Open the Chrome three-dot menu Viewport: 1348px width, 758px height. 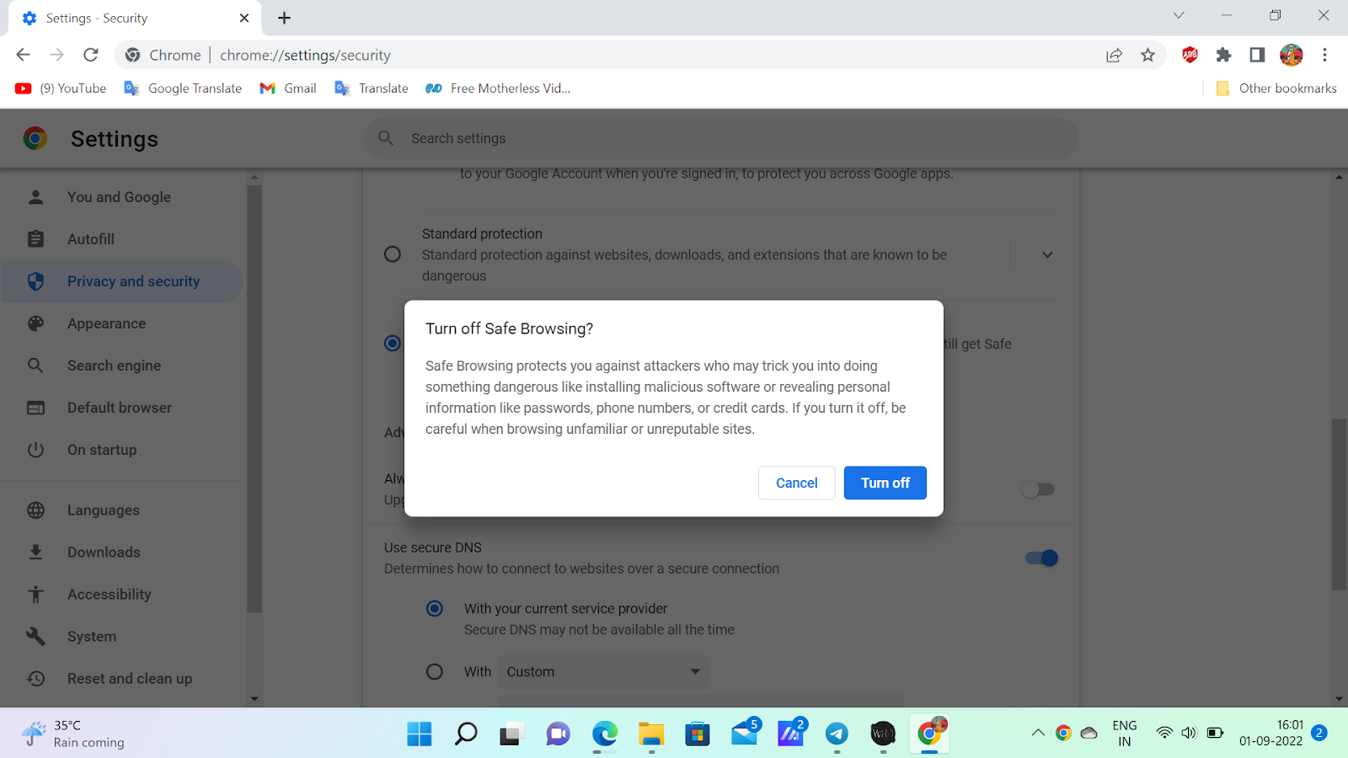[x=1324, y=55]
